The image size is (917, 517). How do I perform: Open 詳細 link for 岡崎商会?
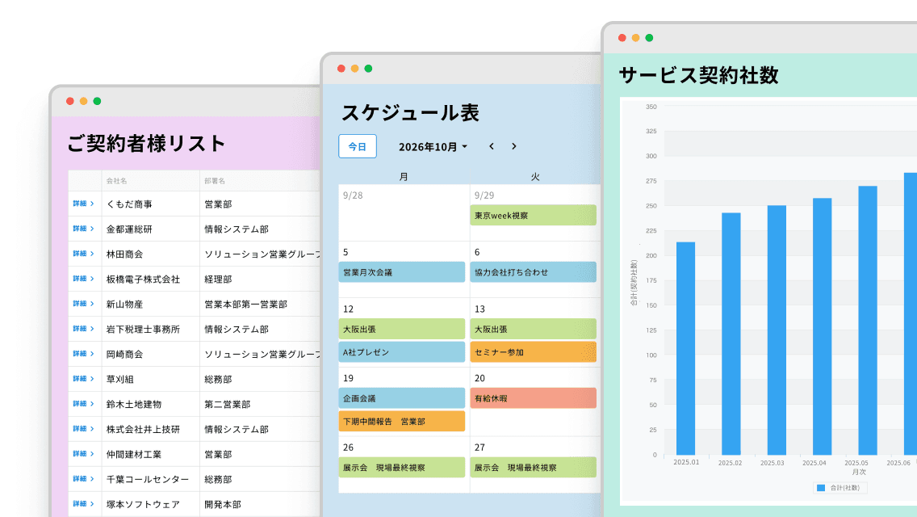point(83,354)
